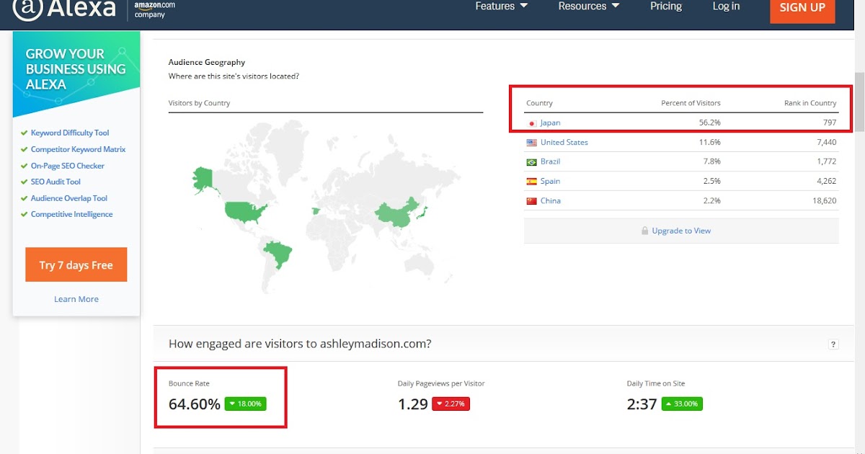
Task: Click the engagement section help question-mark icon
Action: point(833,344)
